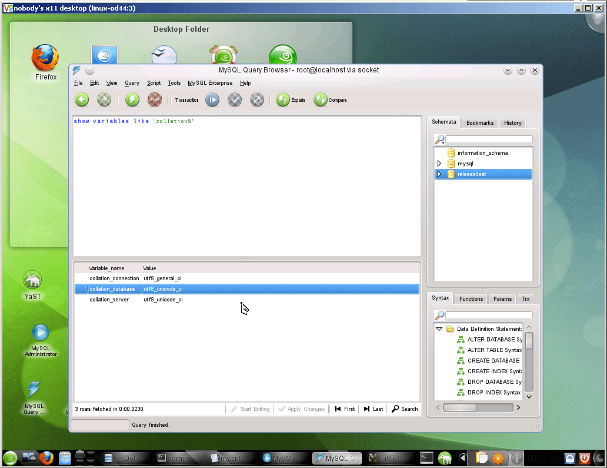Click the Explain query button

tap(291, 100)
